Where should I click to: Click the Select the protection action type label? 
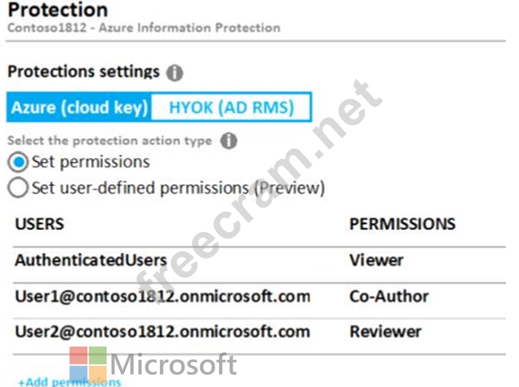tap(110, 141)
